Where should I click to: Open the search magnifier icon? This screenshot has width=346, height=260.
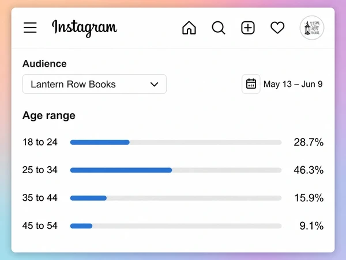pyautogui.click(x=219, y=28)
